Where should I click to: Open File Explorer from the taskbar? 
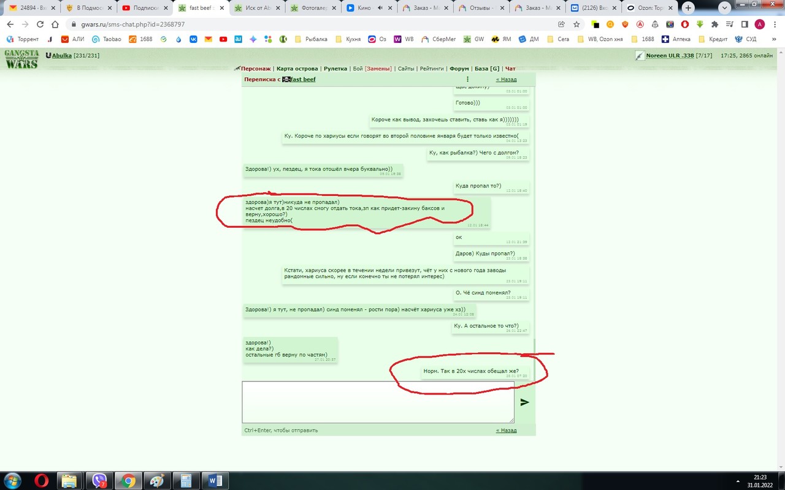pyautogui.click(x=69, y=481)
